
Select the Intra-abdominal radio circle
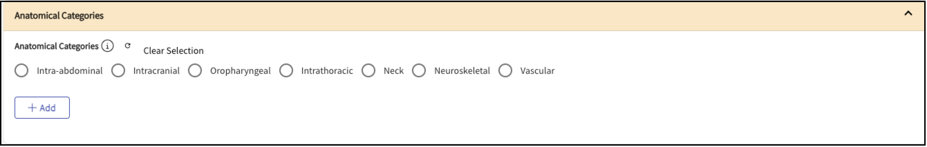pos(21,70)
